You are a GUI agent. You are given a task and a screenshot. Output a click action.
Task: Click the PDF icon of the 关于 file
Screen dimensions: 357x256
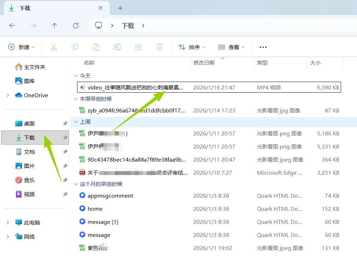tap(82, 173)
